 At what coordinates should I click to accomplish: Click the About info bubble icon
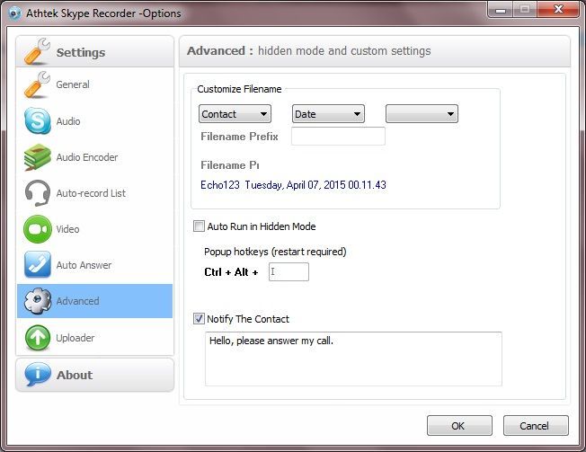38,375
